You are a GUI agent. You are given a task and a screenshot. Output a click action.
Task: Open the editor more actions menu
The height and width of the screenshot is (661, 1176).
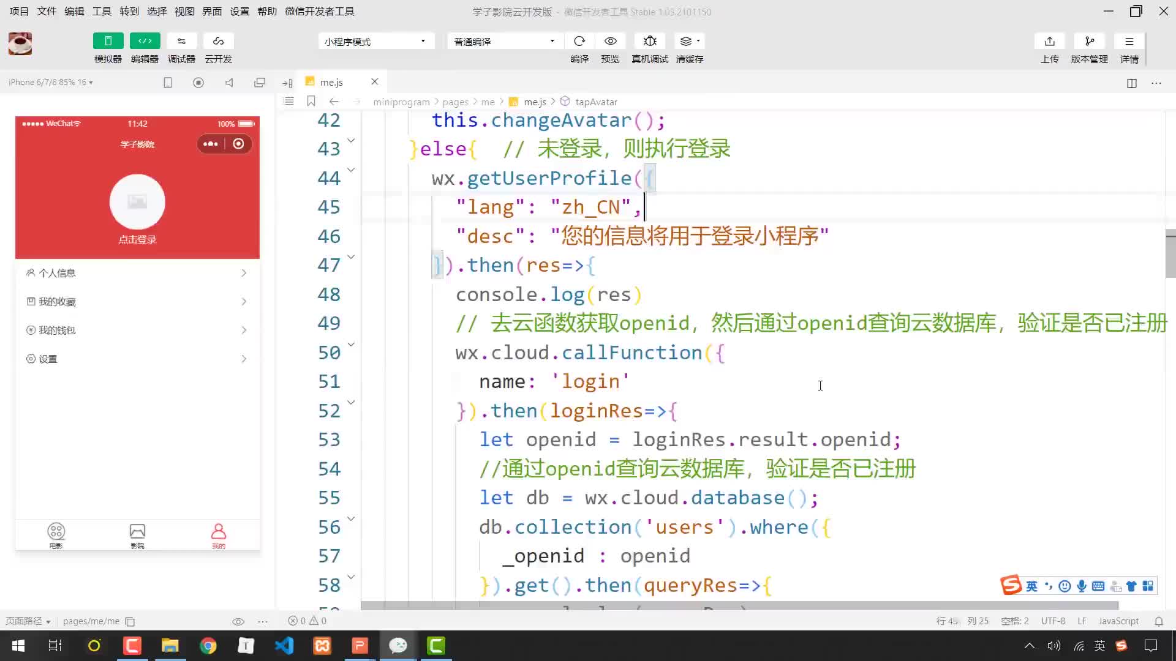click(x=1156, y=83)
